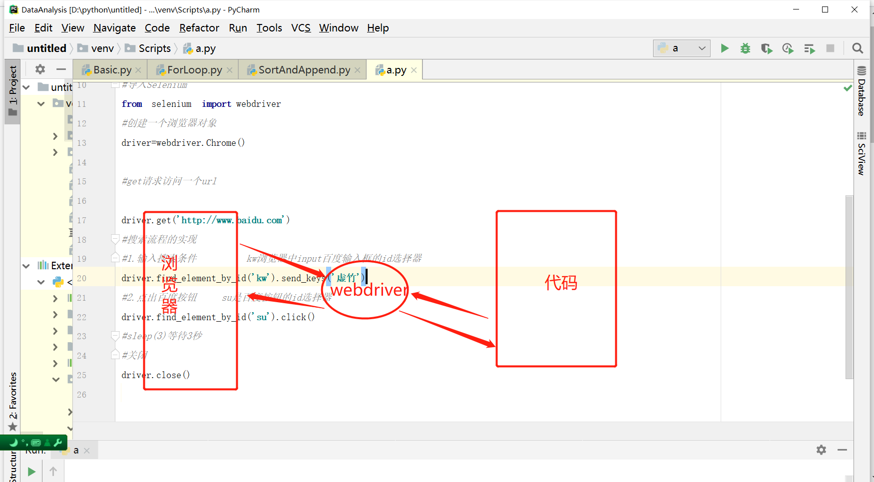Viewport: 874px width, 482px height.
Task: Click 'import' keyword on line 11
Action: click(216, 104)
